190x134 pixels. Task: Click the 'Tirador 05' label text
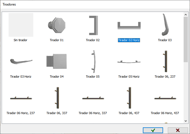93,77
